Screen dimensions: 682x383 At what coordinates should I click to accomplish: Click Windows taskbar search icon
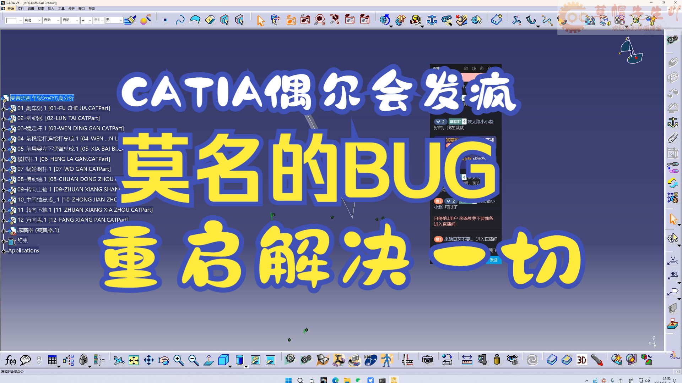(x=300, y=380)
